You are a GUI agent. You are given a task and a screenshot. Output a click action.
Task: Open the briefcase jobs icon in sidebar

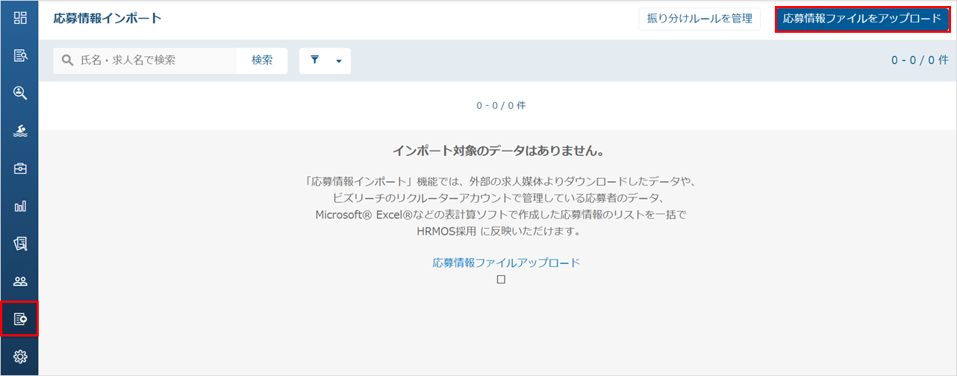point(20,169)
